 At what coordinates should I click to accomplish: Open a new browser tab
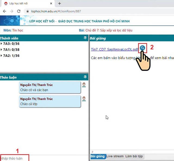pos(60,4)
